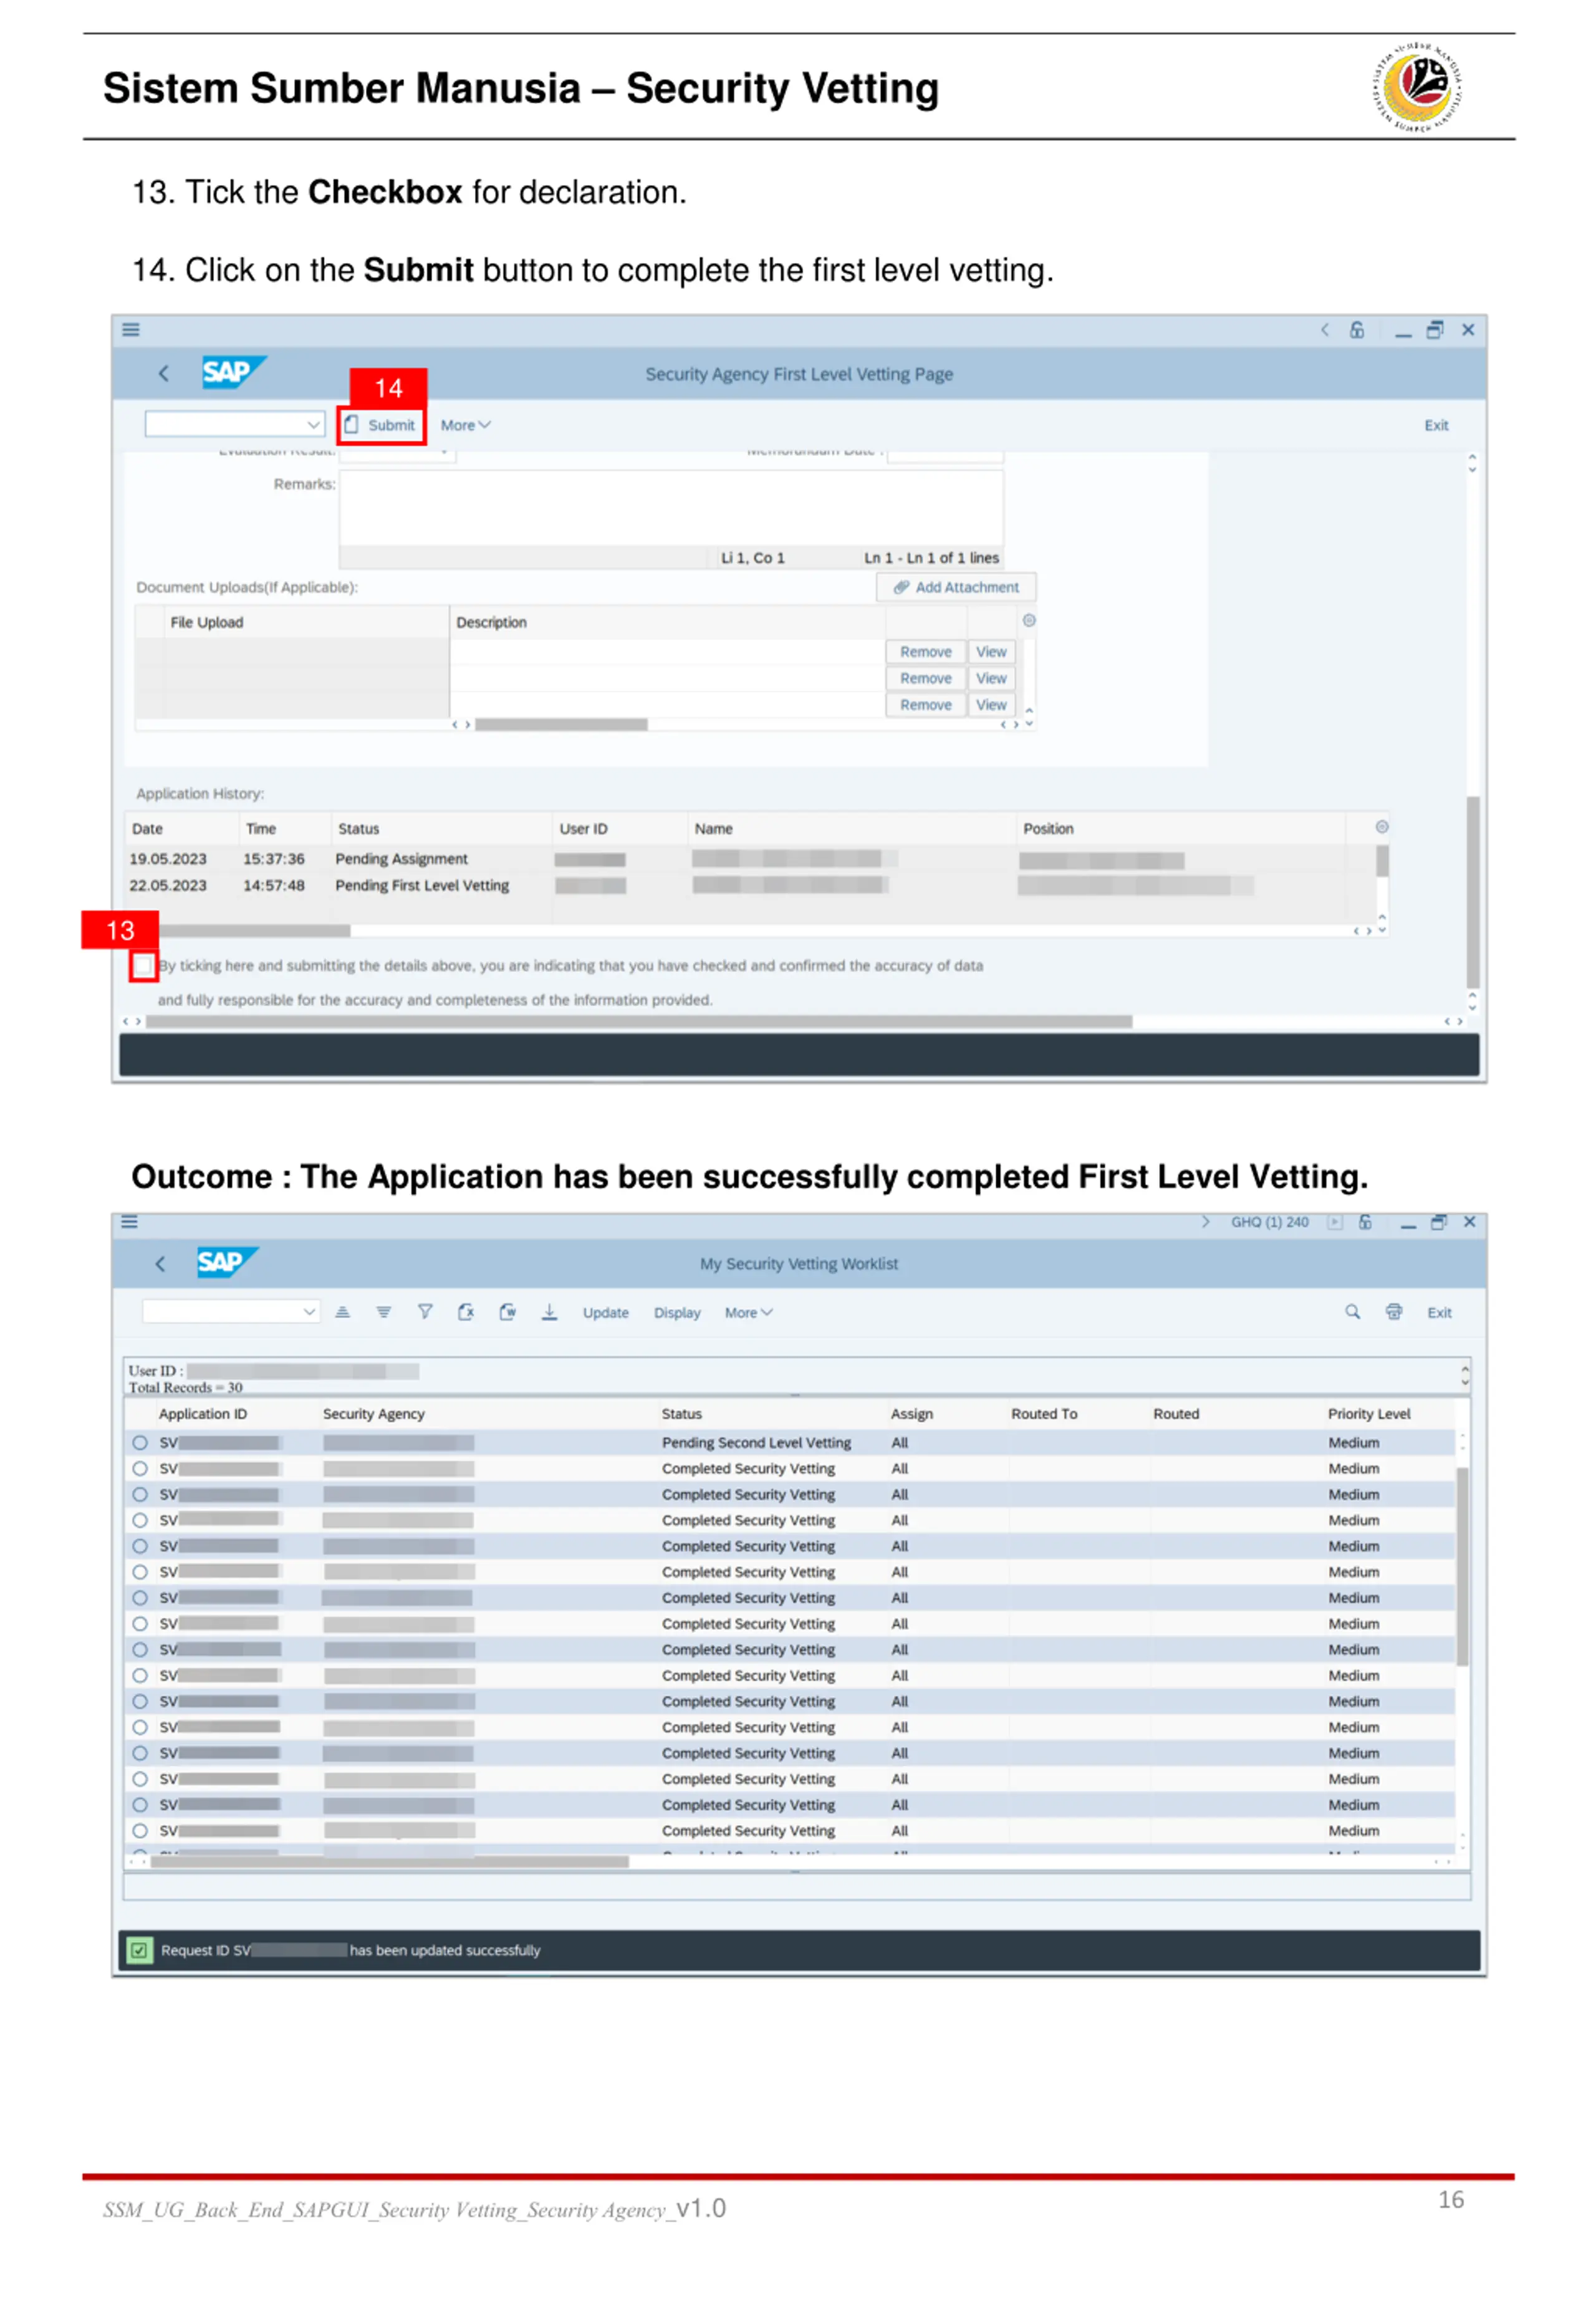The width and height of the screenshot is (1596, 2306).
Task: Click inside the Remarks text area
Action: (671, 507)
